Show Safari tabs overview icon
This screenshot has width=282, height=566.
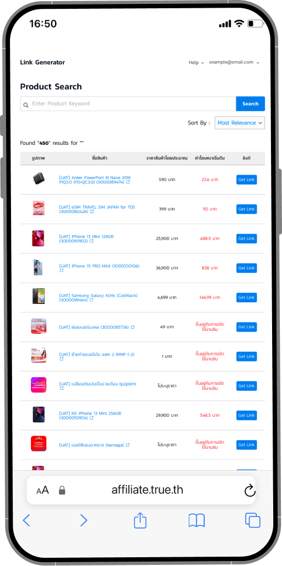[253, 520]
